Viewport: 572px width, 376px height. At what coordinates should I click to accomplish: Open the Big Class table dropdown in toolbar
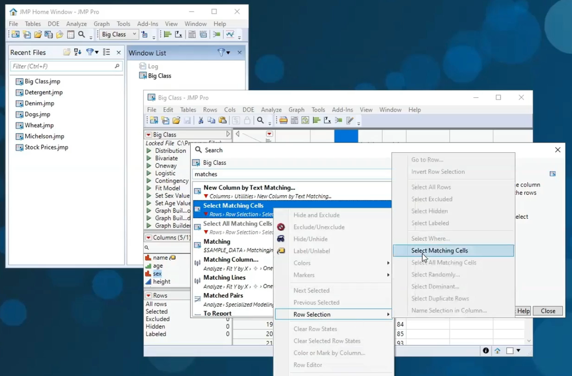pos(135,35)
